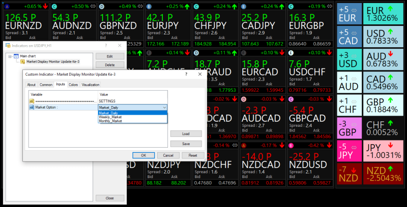Click the E badge on the USDCHF card
407x207 pixels.
[x=291, y=53]
